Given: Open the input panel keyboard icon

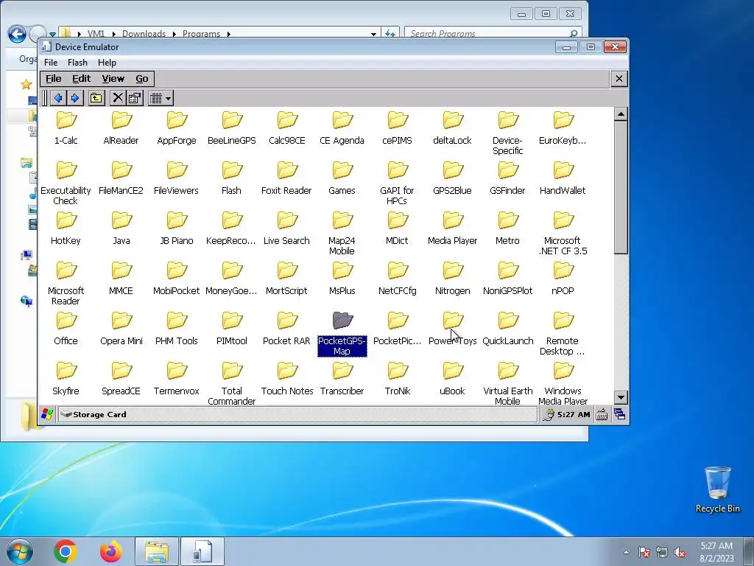Looking at the screenshot, I should (x=602, y=414).
